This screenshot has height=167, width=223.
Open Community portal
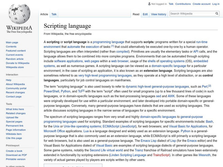[16, 88]
